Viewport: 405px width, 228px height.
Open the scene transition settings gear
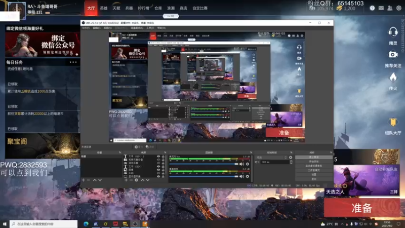291,157
